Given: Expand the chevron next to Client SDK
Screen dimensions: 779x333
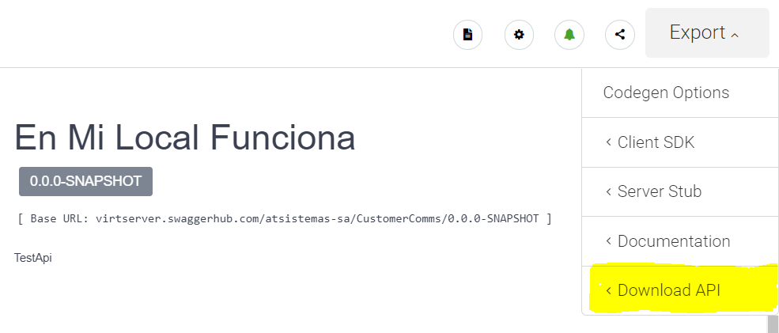Looking at the screenshot, I should [609, 142].
